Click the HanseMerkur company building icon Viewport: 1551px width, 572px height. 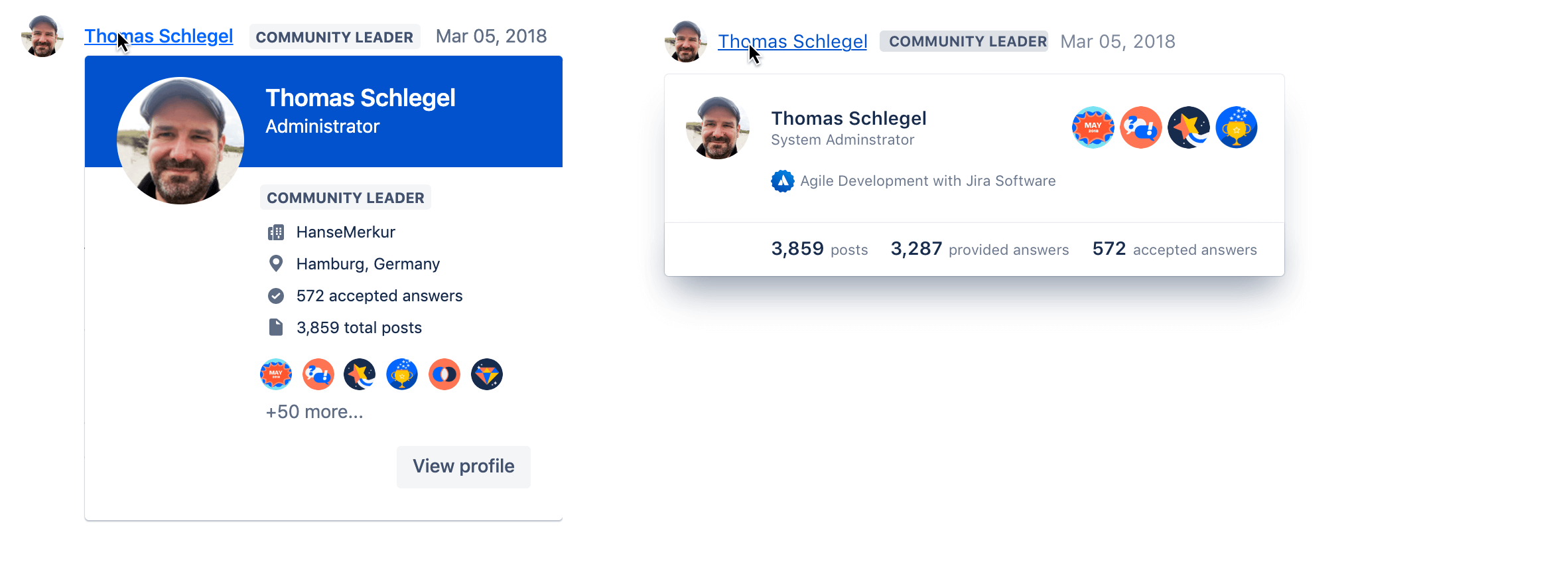point(276,232)
